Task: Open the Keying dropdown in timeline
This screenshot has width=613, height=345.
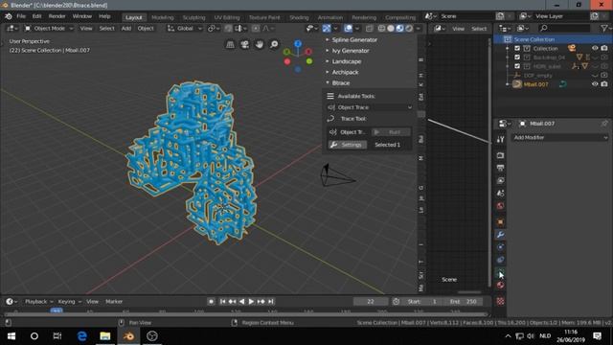Action: [70, 302]
